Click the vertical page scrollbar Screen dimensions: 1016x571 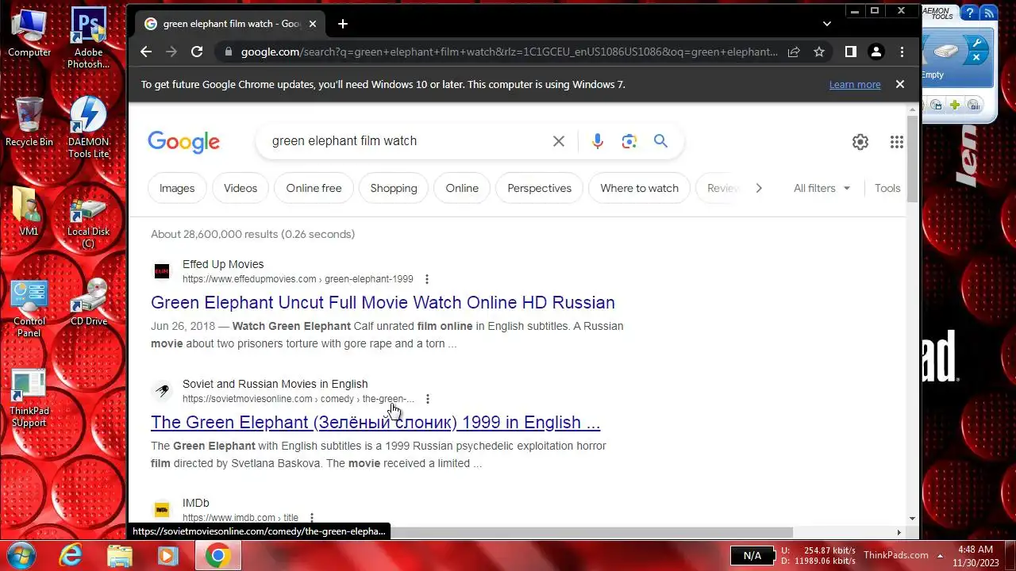(912, 159)
